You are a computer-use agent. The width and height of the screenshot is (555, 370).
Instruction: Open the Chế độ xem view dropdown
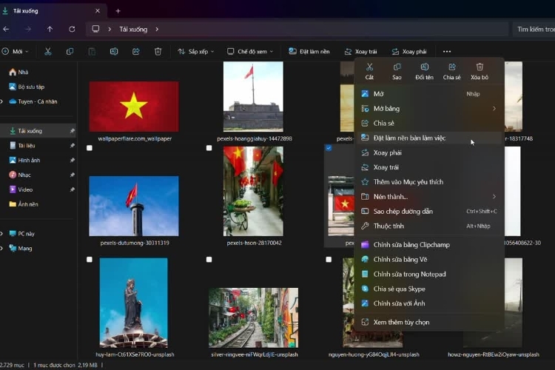click(x=250, y=52)
